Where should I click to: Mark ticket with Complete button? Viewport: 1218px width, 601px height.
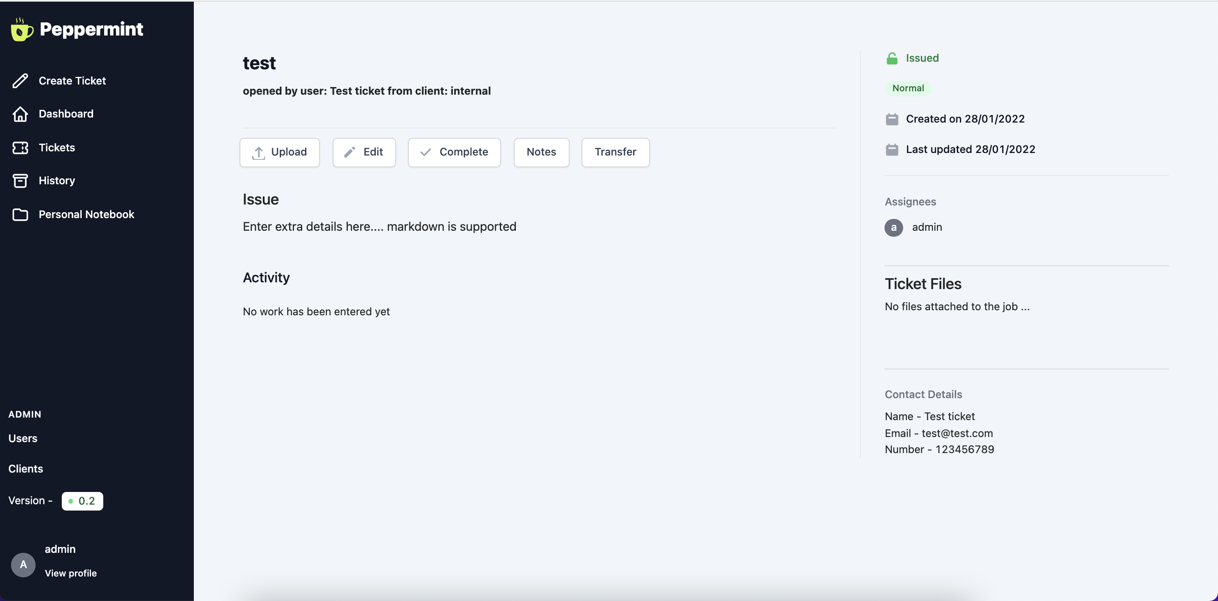[x=454, y=152]
